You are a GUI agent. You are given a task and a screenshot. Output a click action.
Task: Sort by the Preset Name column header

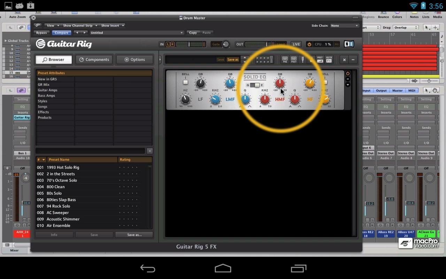[83, 159]
